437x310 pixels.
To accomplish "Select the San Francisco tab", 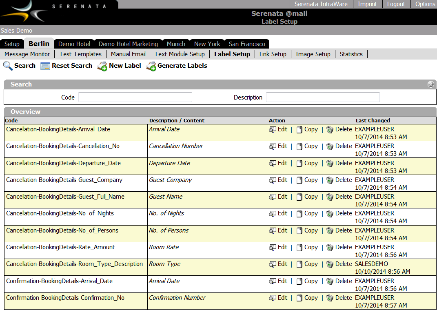I will 247,44.
